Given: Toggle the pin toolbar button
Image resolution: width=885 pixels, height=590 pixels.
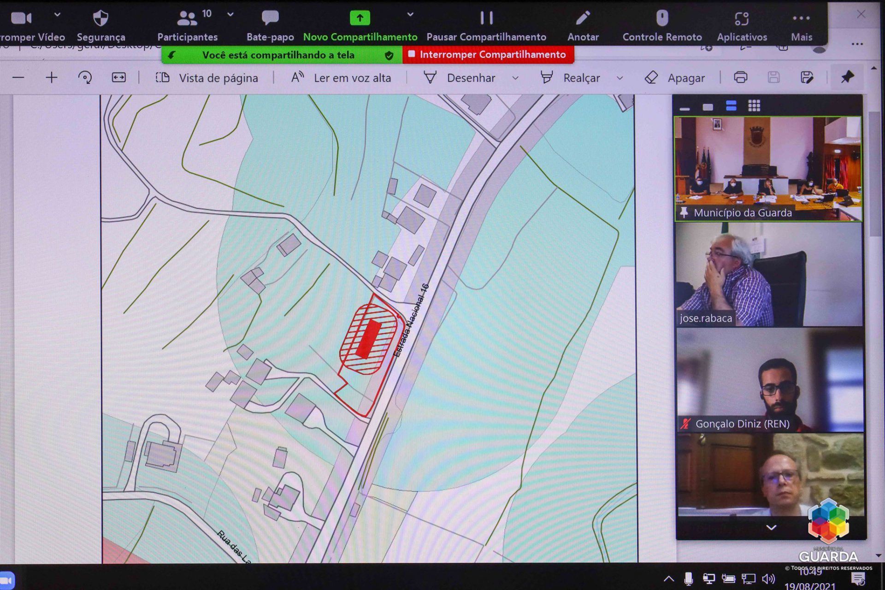Looking at the screenshot, I should (847, 77).
